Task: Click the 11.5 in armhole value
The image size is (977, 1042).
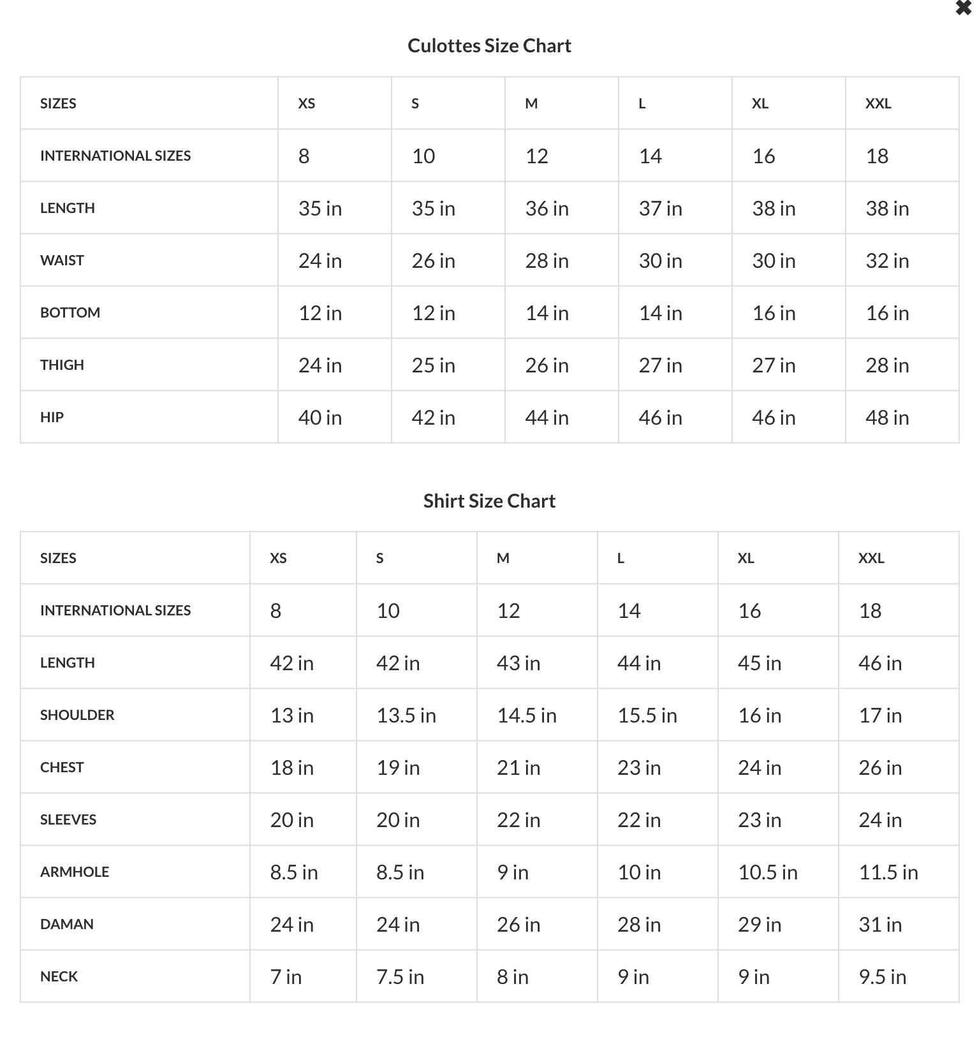Action: 888,872
